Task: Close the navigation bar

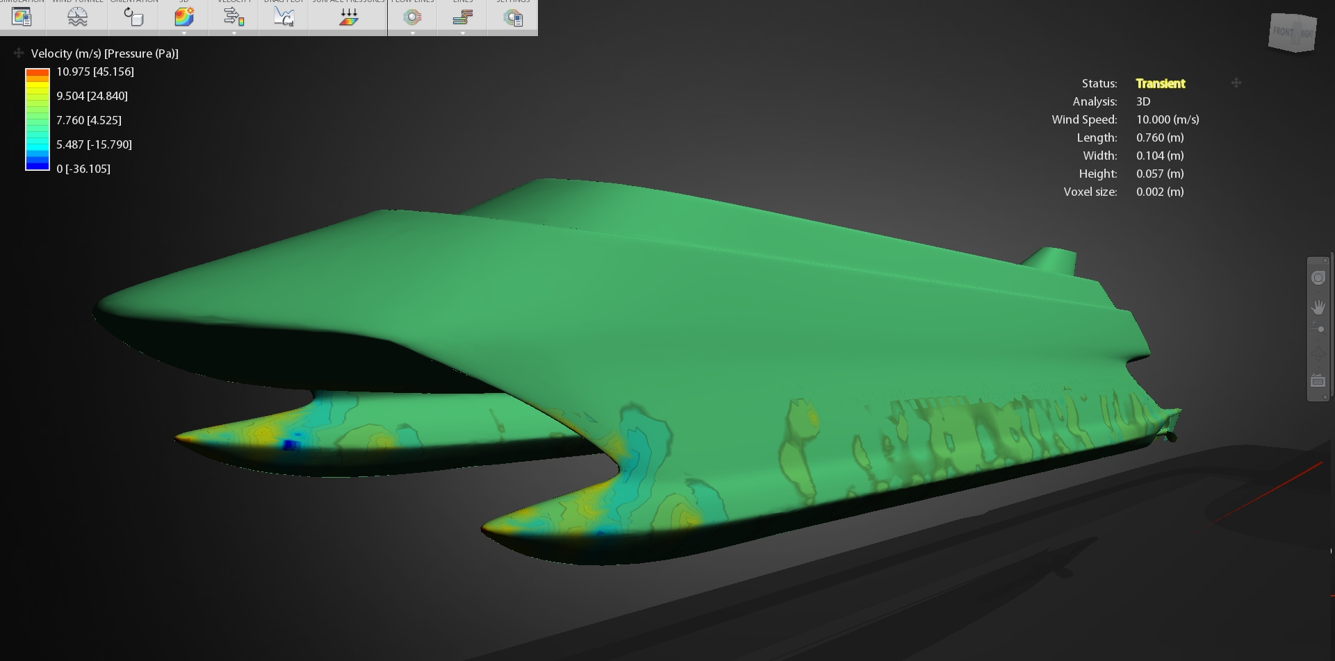Action: pos(1325,260)
